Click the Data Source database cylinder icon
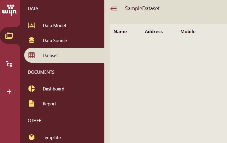This screenshot has height=143, width=227. 31,41
